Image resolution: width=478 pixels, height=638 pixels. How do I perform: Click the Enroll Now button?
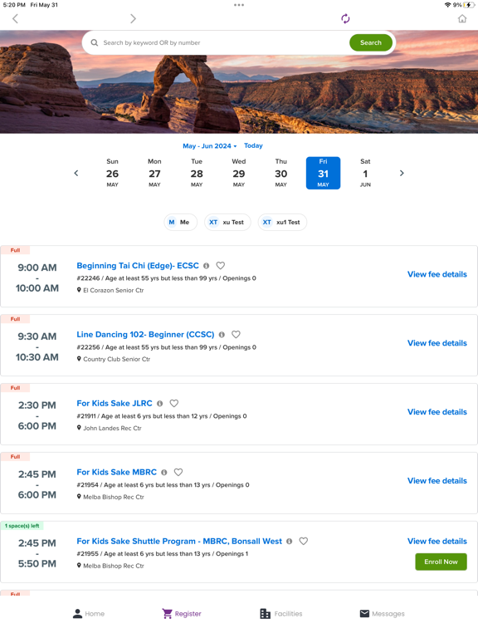(441, 562)
